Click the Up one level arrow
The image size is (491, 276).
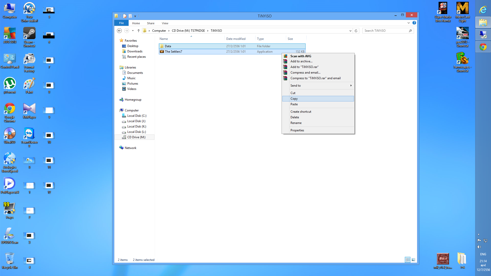(139, 31)
